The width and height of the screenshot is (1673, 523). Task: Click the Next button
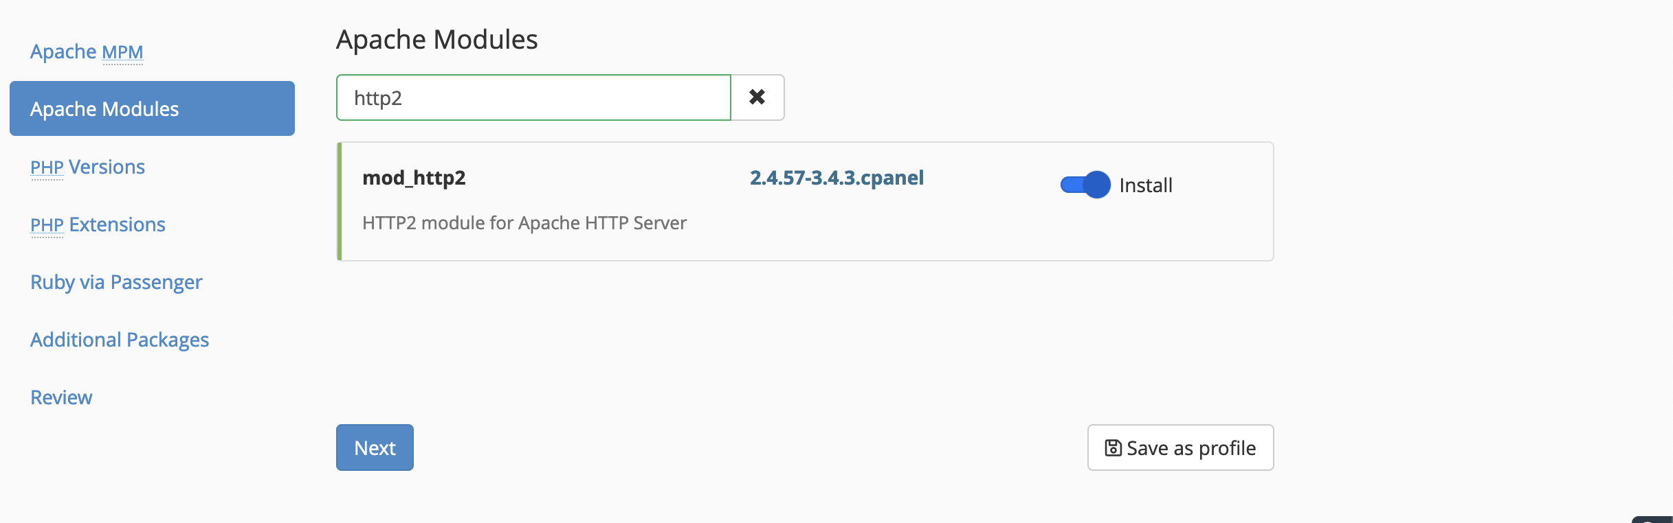click(x=375, y=448)
